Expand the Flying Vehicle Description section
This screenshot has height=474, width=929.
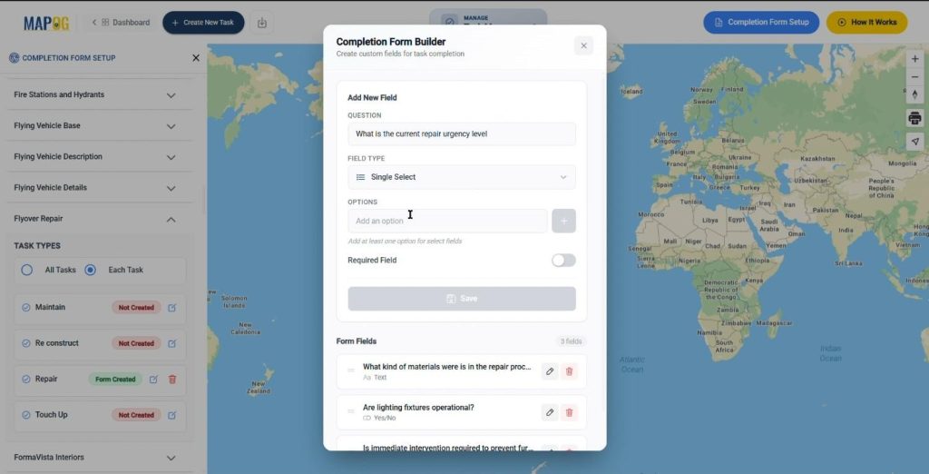[171, 157]
